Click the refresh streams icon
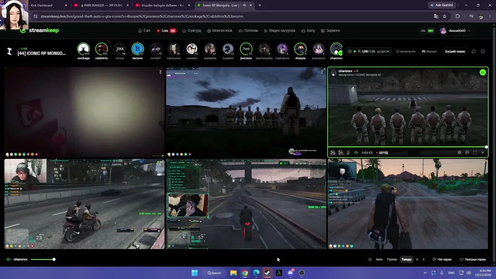This screenshot has width=496, height=279. click(474, 52)
